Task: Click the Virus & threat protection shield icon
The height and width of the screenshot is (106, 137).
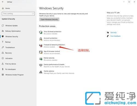Action: pyautogui.click(x=41, y=33)
